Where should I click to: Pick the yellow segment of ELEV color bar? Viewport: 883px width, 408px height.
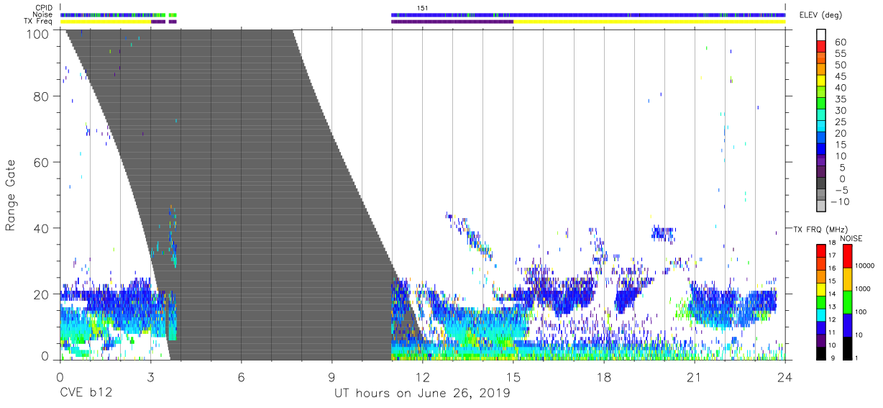[x=820, y=81]
